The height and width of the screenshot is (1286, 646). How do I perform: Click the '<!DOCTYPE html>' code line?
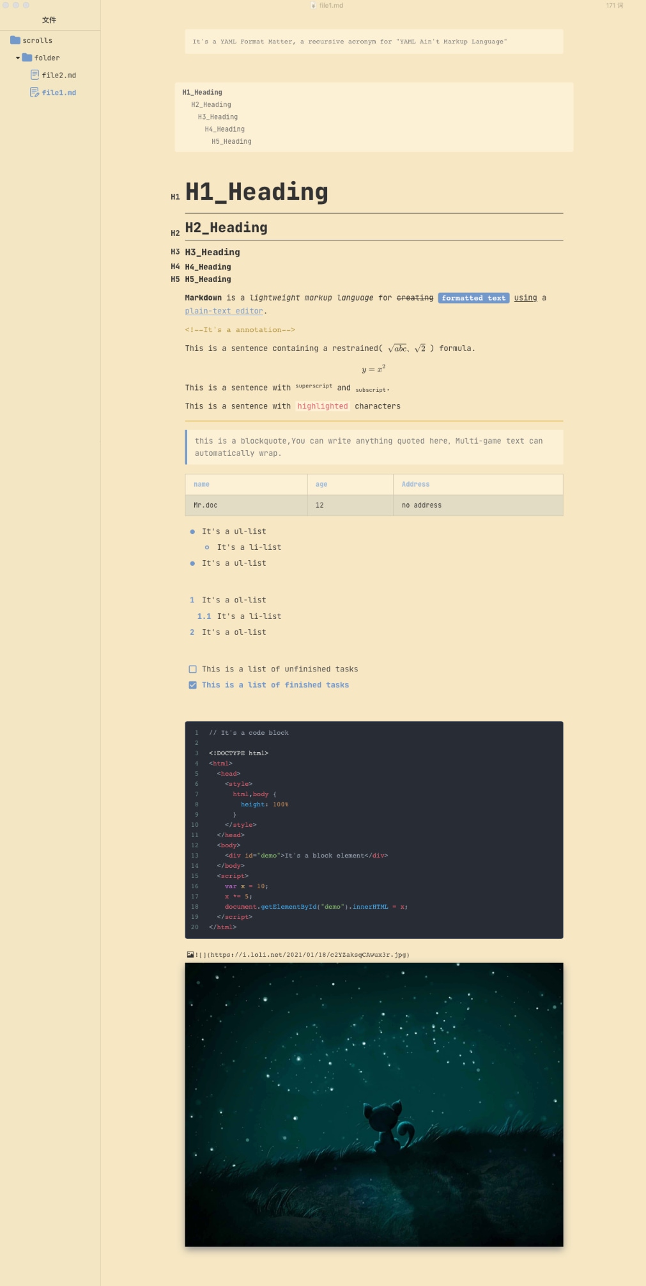[238, 753]
